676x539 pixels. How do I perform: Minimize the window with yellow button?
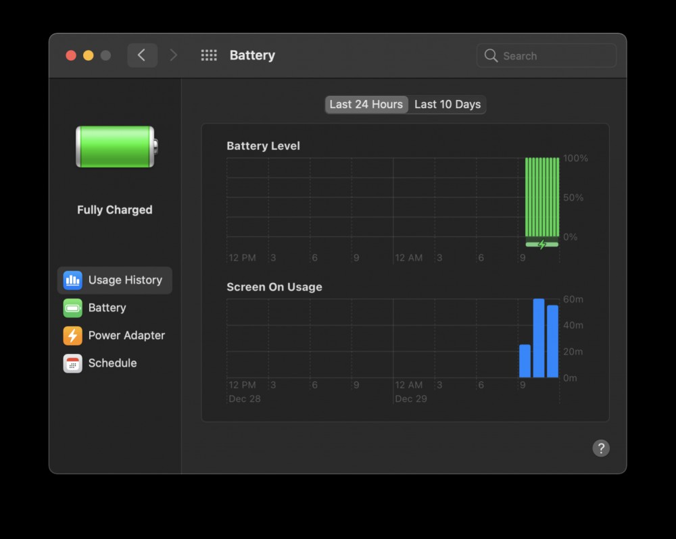pyautogui.click(x=89, y=55)
